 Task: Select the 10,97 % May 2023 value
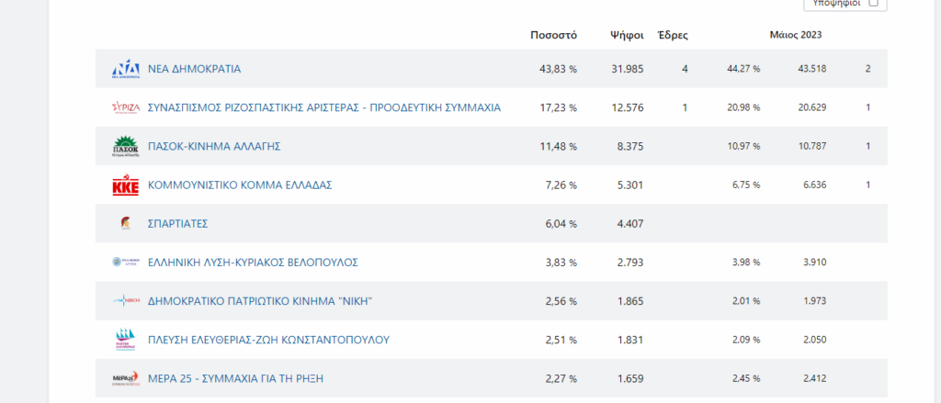743,146
